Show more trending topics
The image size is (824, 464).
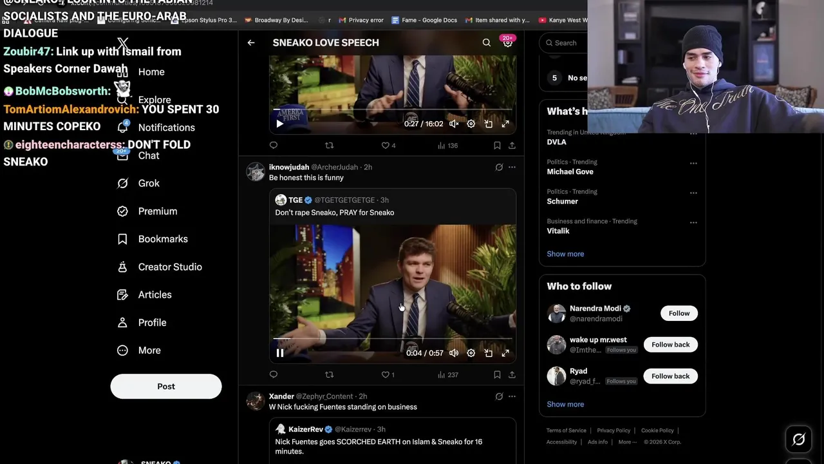(565, 254)
